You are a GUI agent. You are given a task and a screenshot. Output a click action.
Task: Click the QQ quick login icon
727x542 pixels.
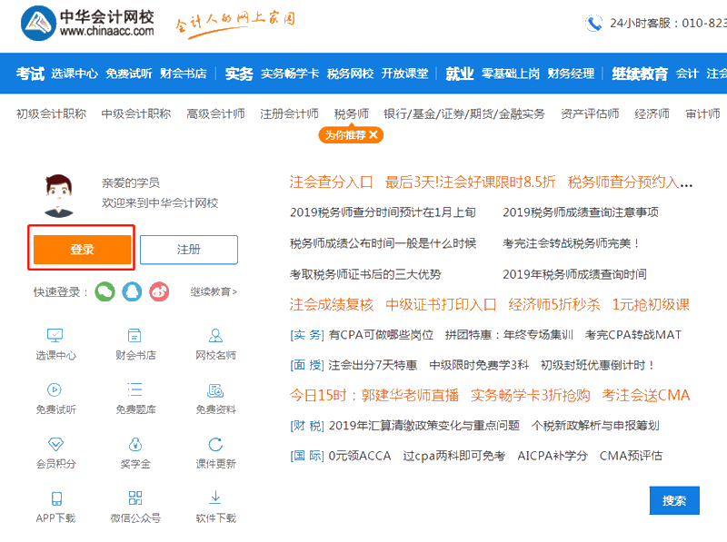point(132,292)
